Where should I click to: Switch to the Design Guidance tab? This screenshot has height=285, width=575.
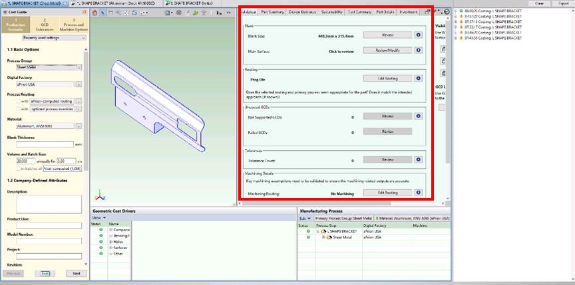303,12
